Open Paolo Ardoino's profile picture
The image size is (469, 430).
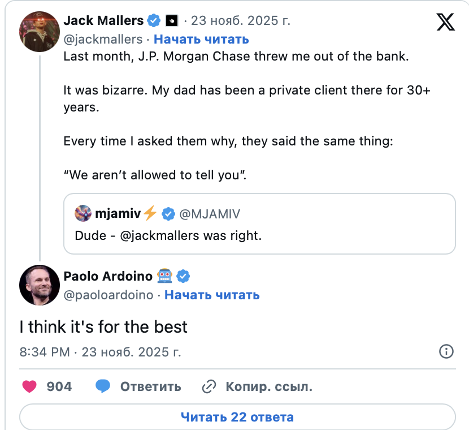click(39, 285)
